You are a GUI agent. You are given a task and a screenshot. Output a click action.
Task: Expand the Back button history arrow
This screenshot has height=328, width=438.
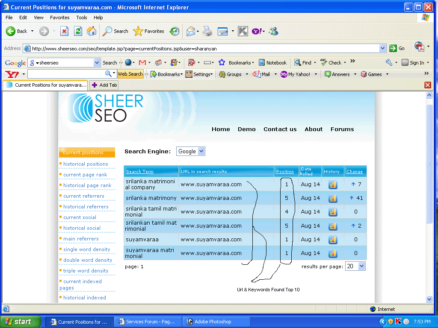32,31
